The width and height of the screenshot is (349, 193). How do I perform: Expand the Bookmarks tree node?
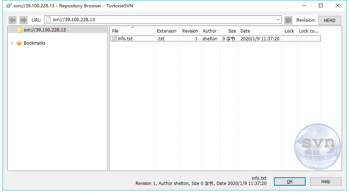tap(12, 43)
